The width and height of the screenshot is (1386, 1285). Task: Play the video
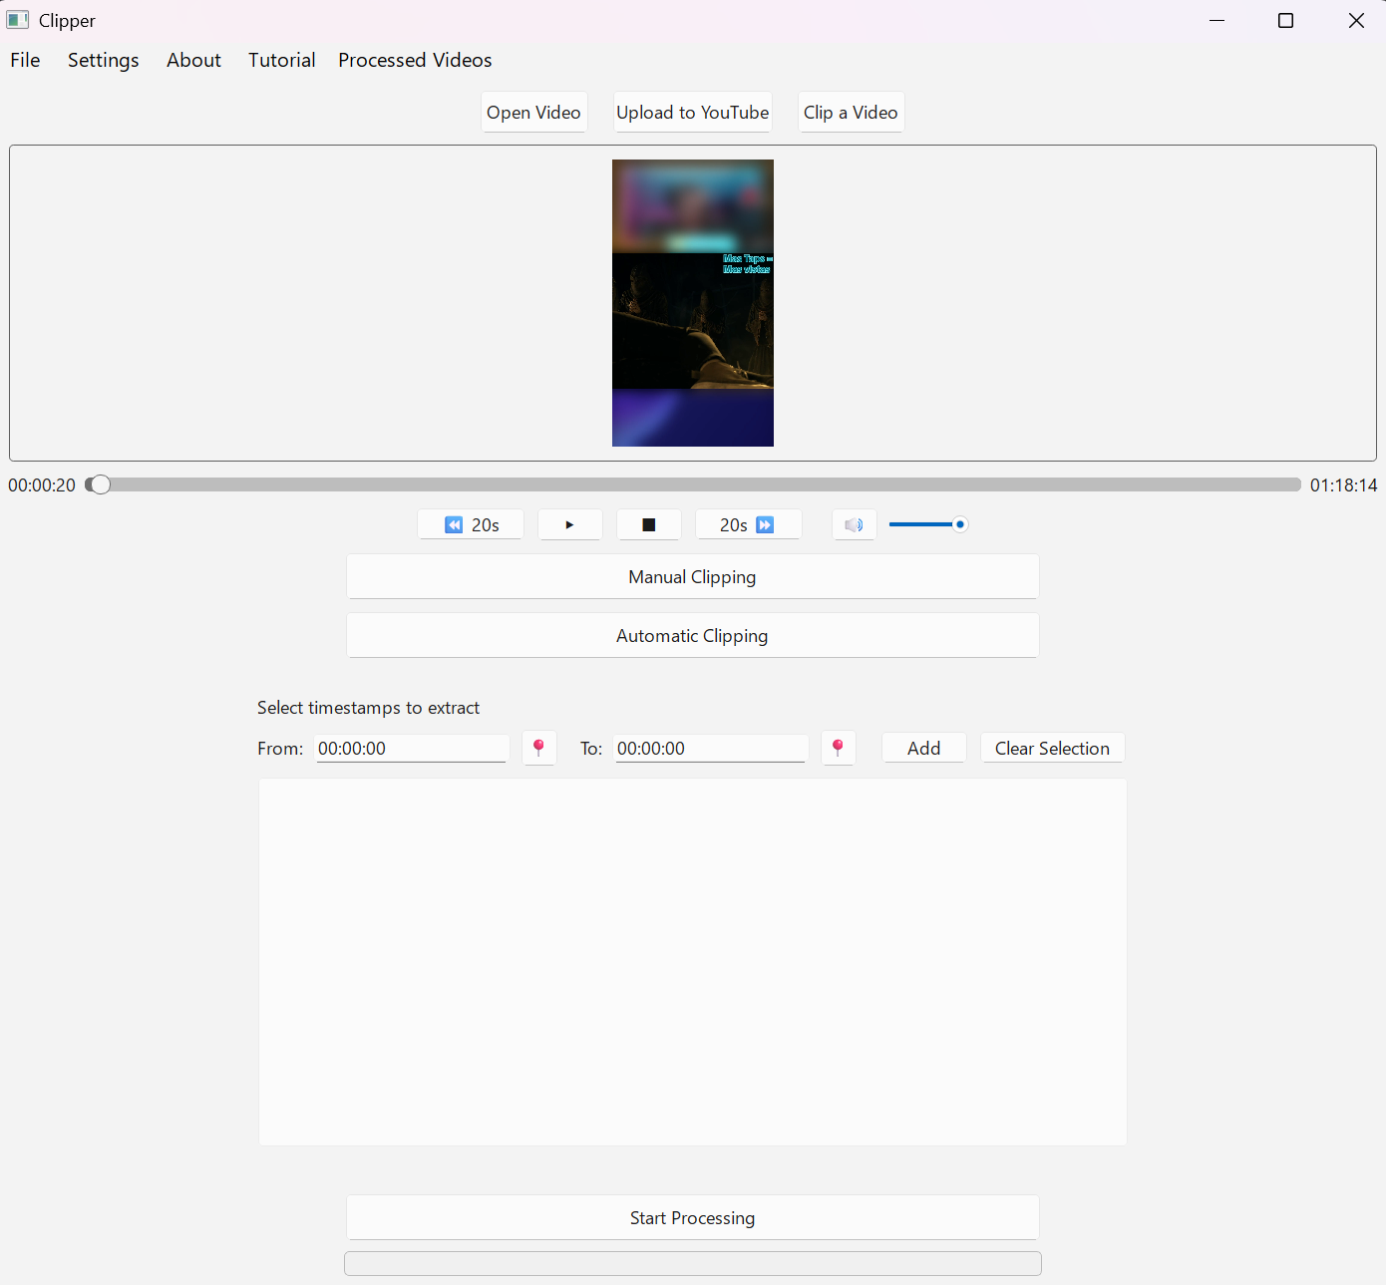click(569, 524)
